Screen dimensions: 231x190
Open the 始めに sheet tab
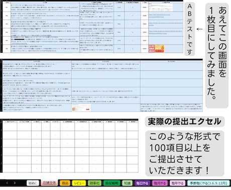33,183
